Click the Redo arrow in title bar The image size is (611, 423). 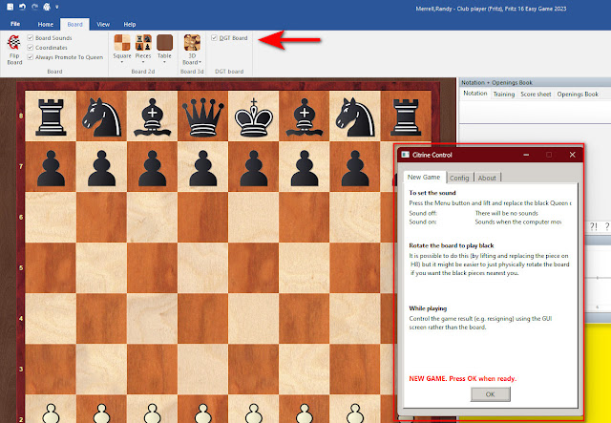(34, 7)
